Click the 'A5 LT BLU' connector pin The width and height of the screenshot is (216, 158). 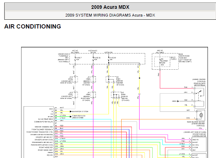coord(60,118)
